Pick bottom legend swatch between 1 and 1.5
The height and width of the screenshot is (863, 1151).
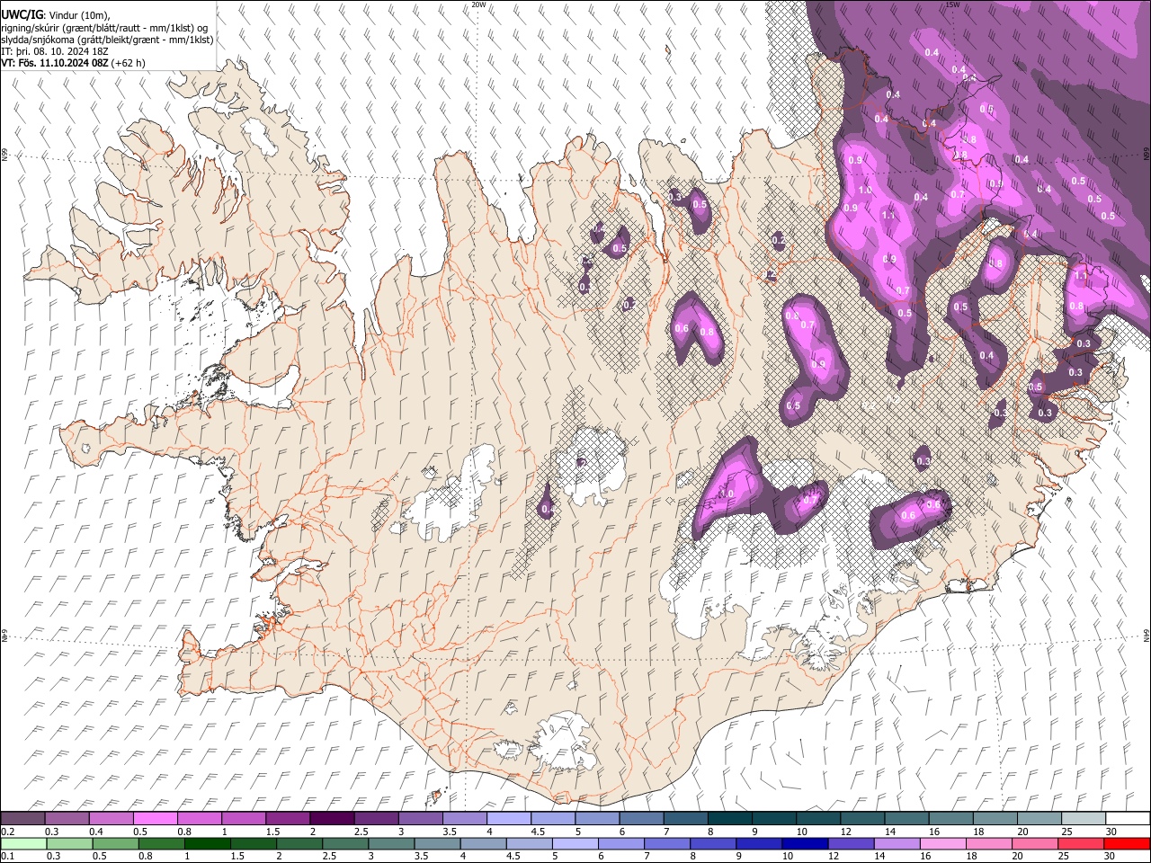(207, 843)
